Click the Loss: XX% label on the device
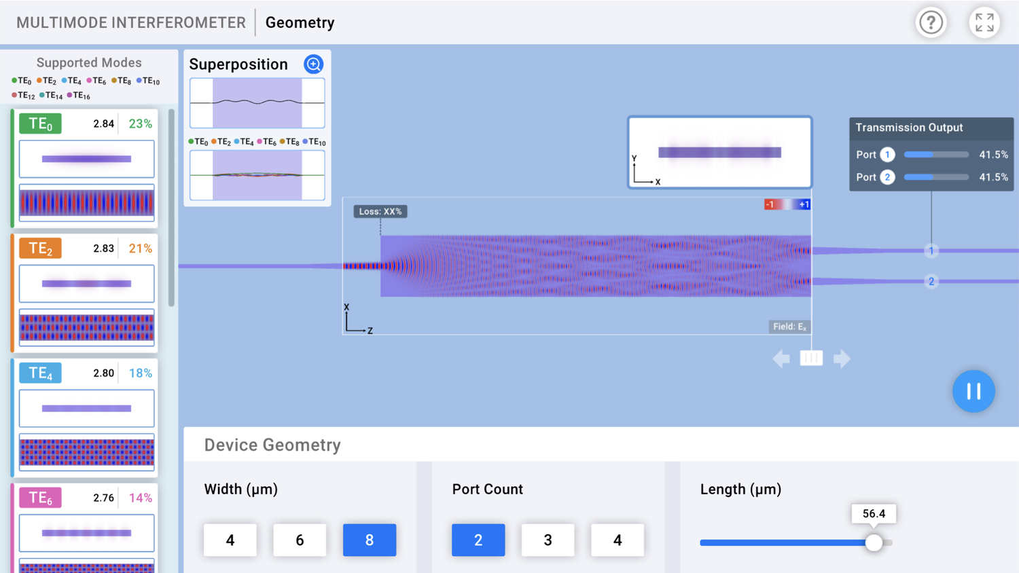 coord(380,211)
